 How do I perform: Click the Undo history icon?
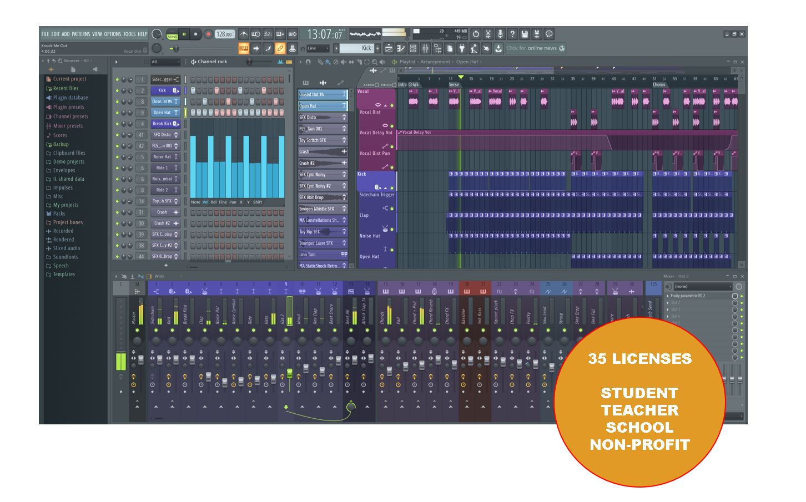tap(476, 34)
